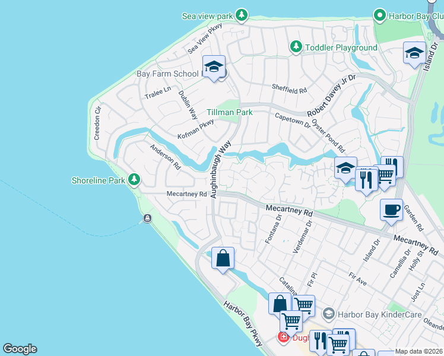Click the Creedon Cir street label
The width and height of the screenshot is (444, 356).
(x=97, y=123)
